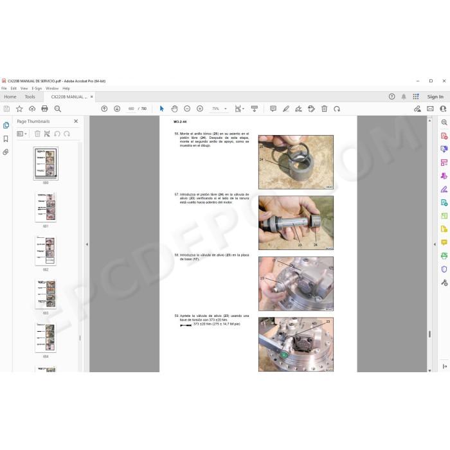The height and width of the screenshot is (450, 450).
Task: Expand thumbnails options menu dropdown
Action: 22,134
